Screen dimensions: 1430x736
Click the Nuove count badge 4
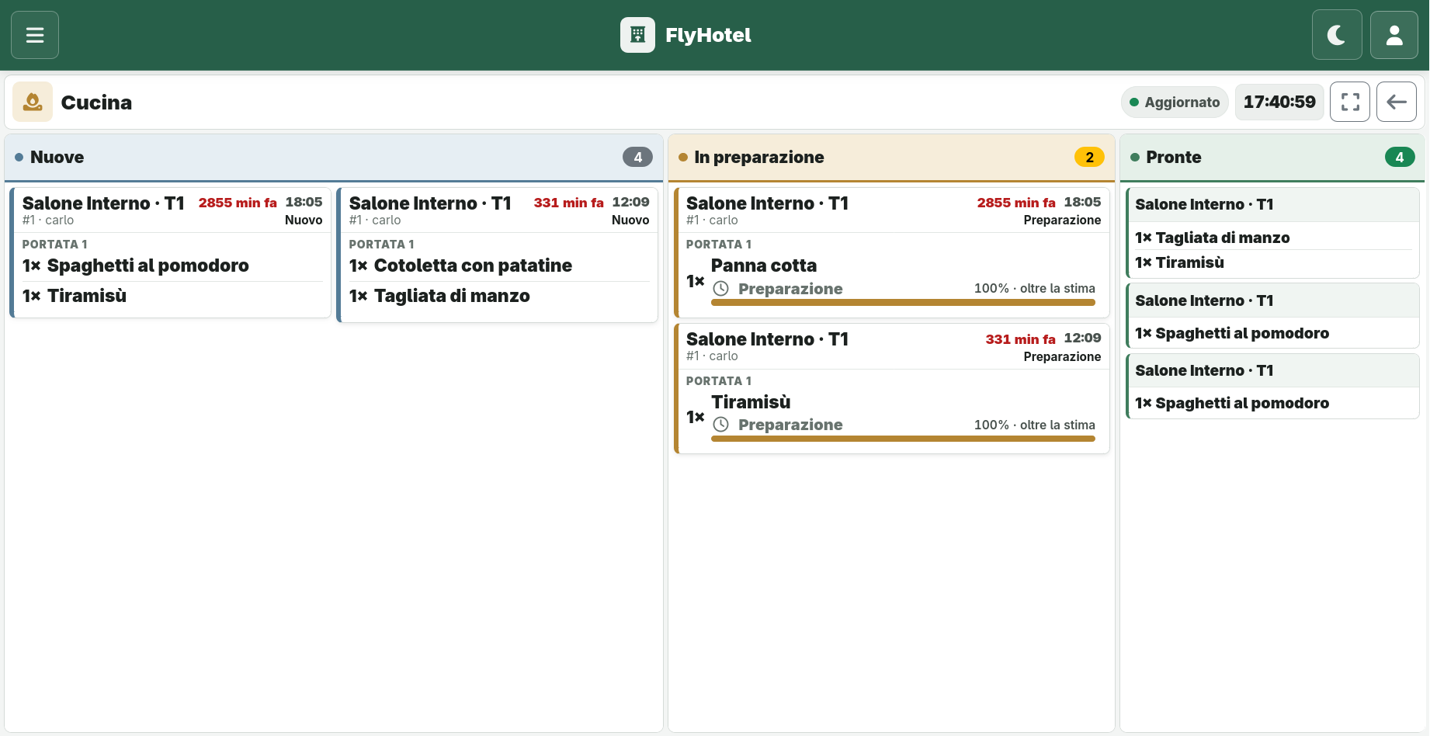click(637, 157)
